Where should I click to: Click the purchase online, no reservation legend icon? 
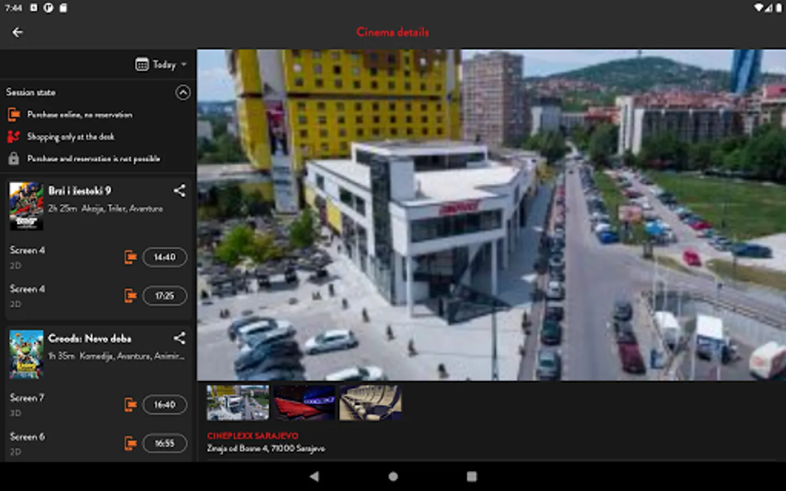pyautogui.click(x=14, y=115)
